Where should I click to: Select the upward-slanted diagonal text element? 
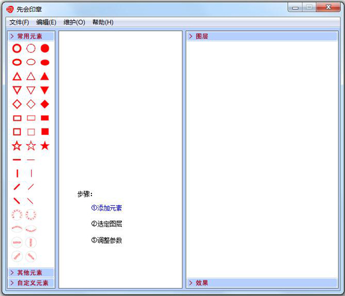click(17, 256)
